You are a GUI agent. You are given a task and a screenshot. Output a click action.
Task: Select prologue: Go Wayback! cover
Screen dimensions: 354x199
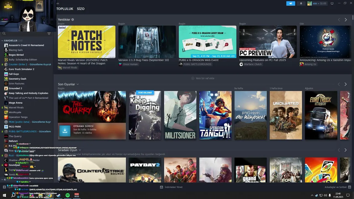click(x=251, y=115)
